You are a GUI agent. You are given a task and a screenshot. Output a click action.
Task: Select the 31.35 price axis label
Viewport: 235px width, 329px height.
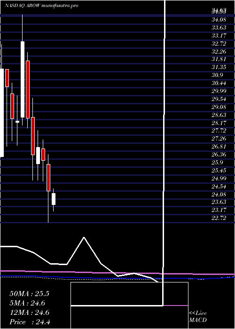pos(219,67)
